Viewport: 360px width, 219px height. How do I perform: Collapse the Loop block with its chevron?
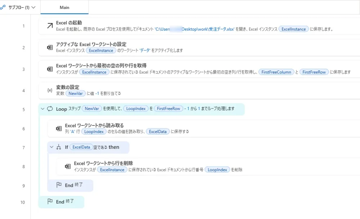[43, 109]
